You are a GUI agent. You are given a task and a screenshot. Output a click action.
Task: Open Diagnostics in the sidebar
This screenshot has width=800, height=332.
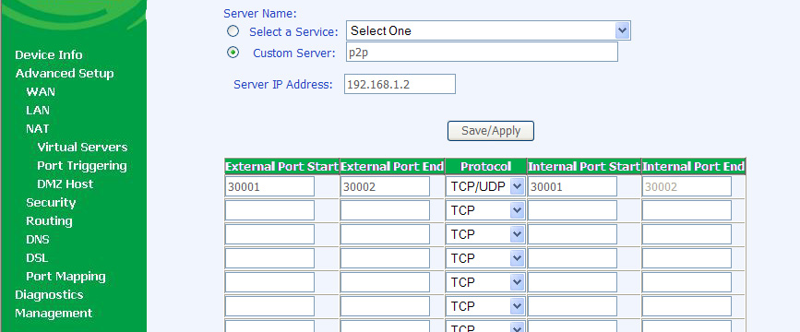click(x=49, y=295)
